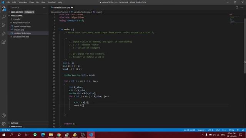Open Cortana circle on taskbar
This screenshot has width=246, height=138.
point(19,135)
